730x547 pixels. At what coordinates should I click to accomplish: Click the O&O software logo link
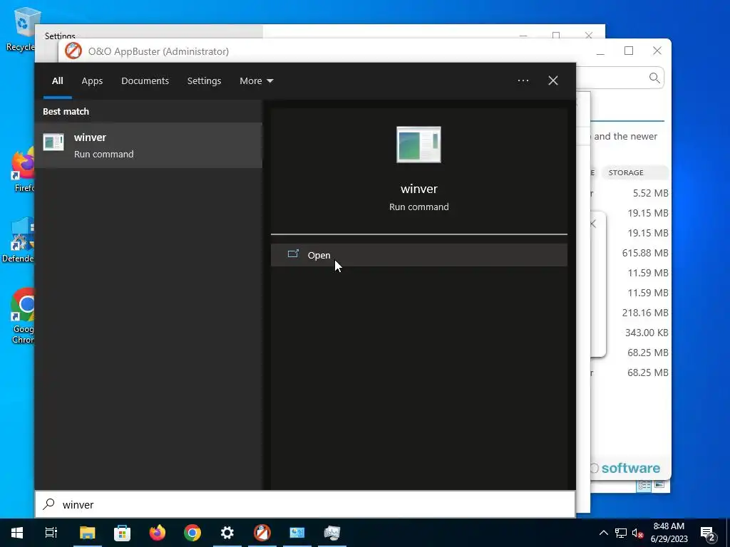(x=626, y=468)
